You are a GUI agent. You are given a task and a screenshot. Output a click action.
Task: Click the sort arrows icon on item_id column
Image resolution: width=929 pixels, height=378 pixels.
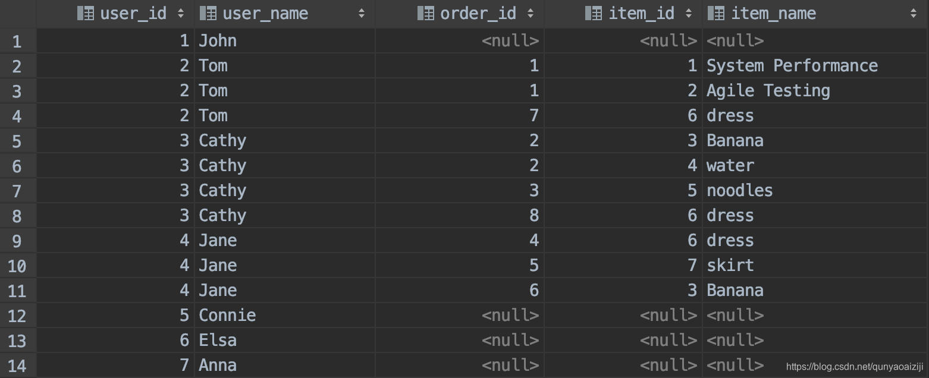tap(688, 12)
